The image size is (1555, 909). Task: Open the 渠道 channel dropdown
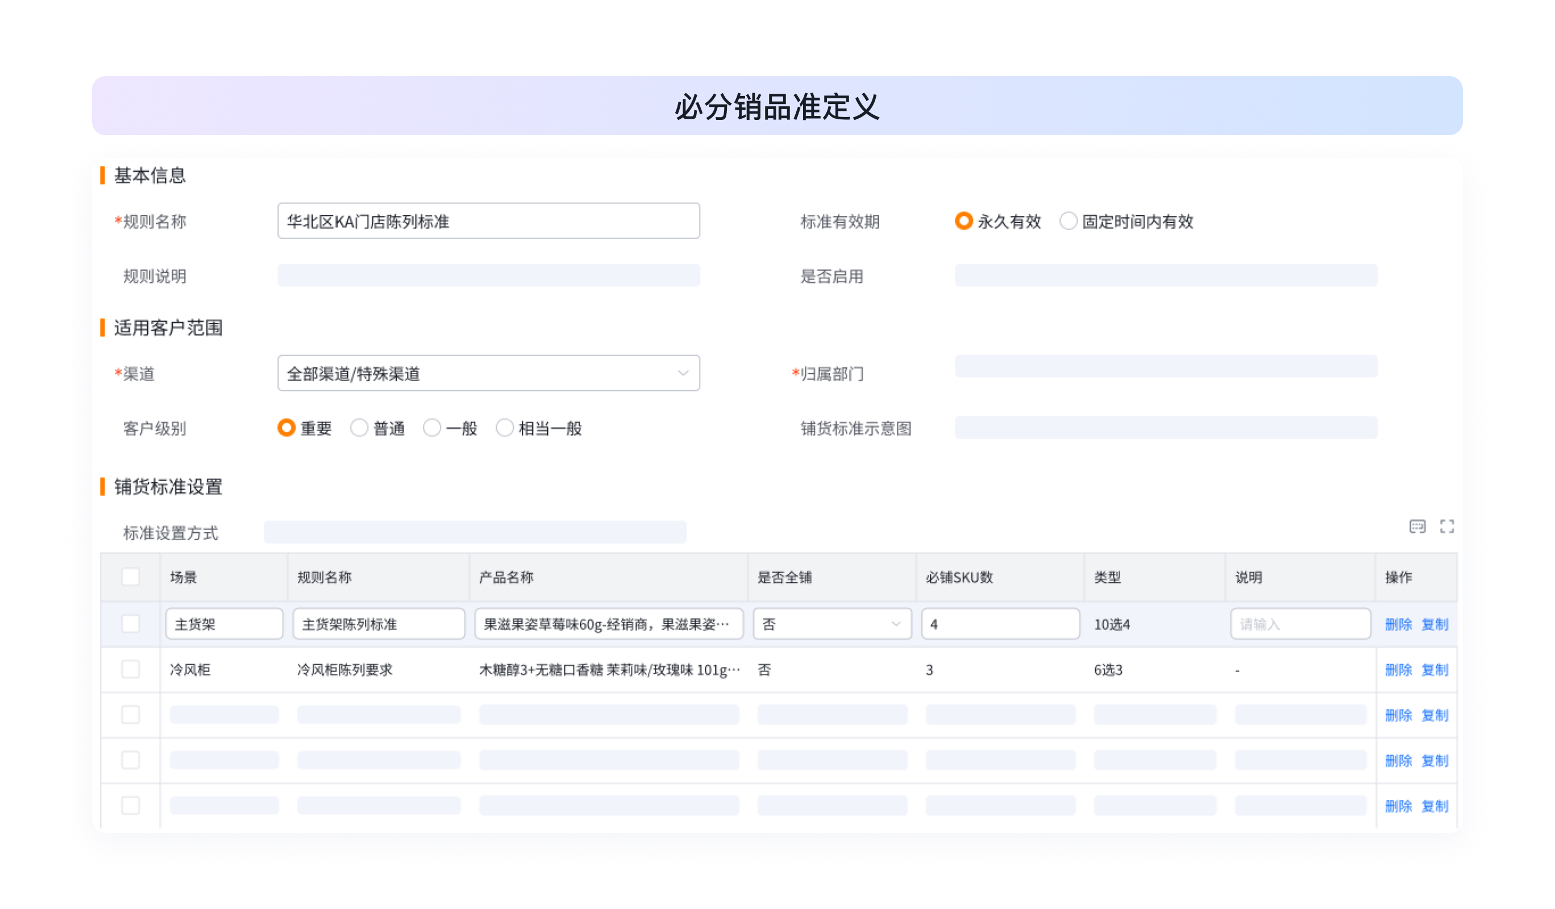(488, 373)
